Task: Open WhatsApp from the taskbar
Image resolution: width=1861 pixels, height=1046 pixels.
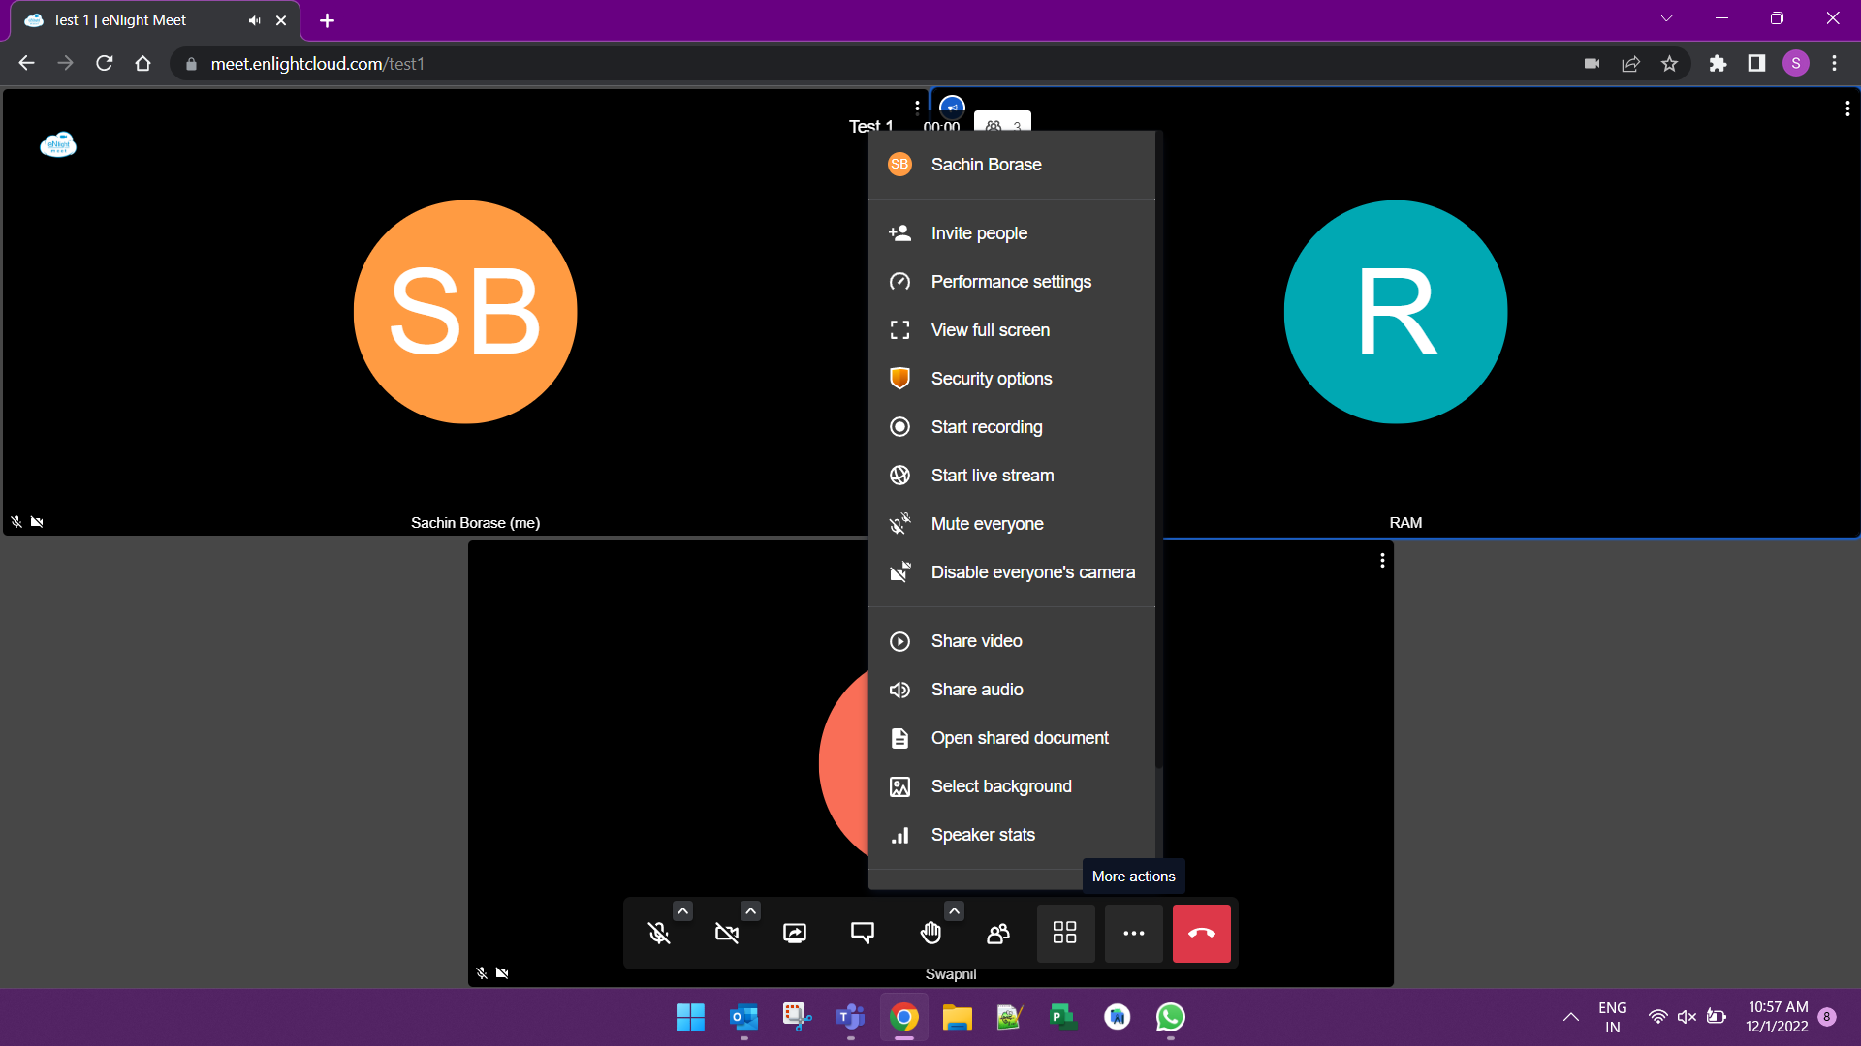Action: tap(1170, 1017)
